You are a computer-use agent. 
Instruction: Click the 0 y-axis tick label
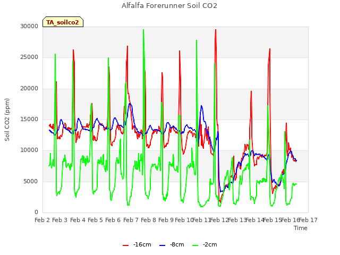click(37, 212)
